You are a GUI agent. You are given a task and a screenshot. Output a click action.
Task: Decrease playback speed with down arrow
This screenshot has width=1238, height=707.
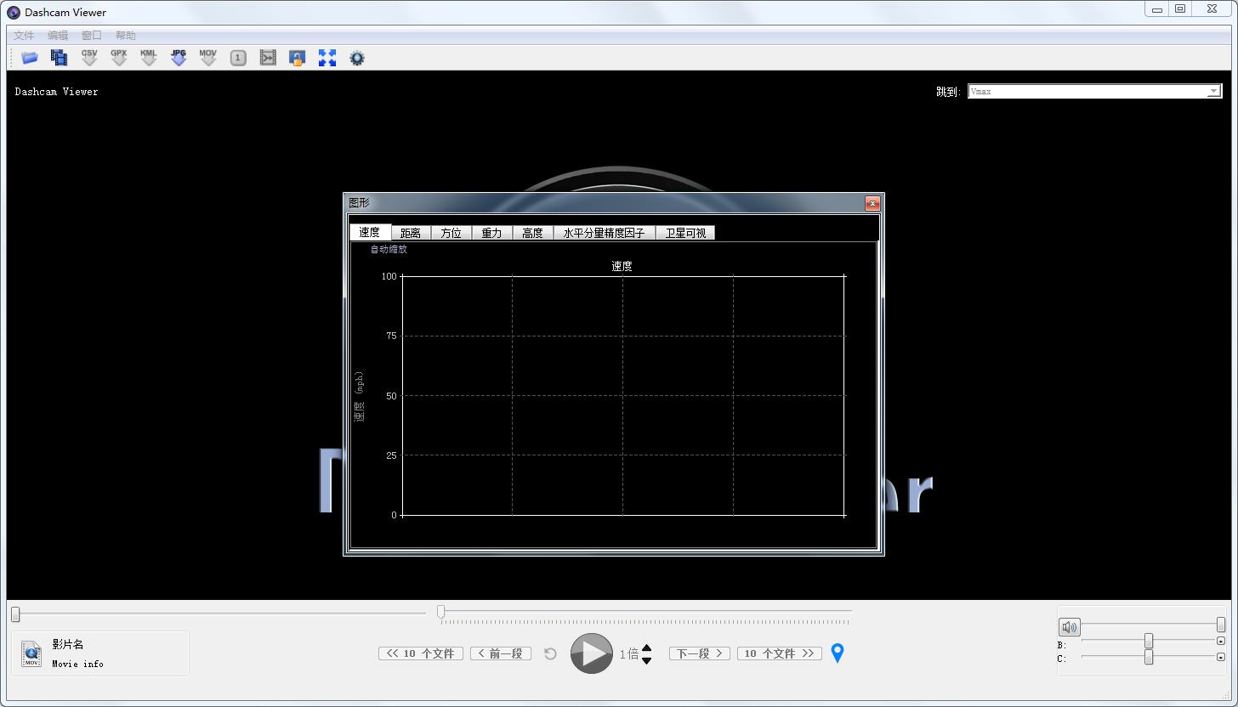[x=647, y=660]
